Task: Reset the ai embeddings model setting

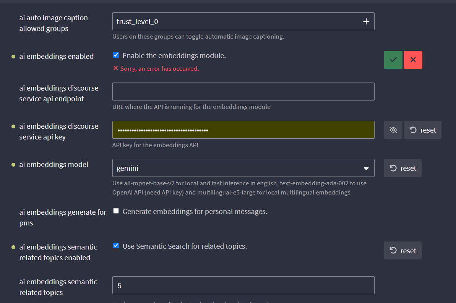Action: click(x=403, y=168)
